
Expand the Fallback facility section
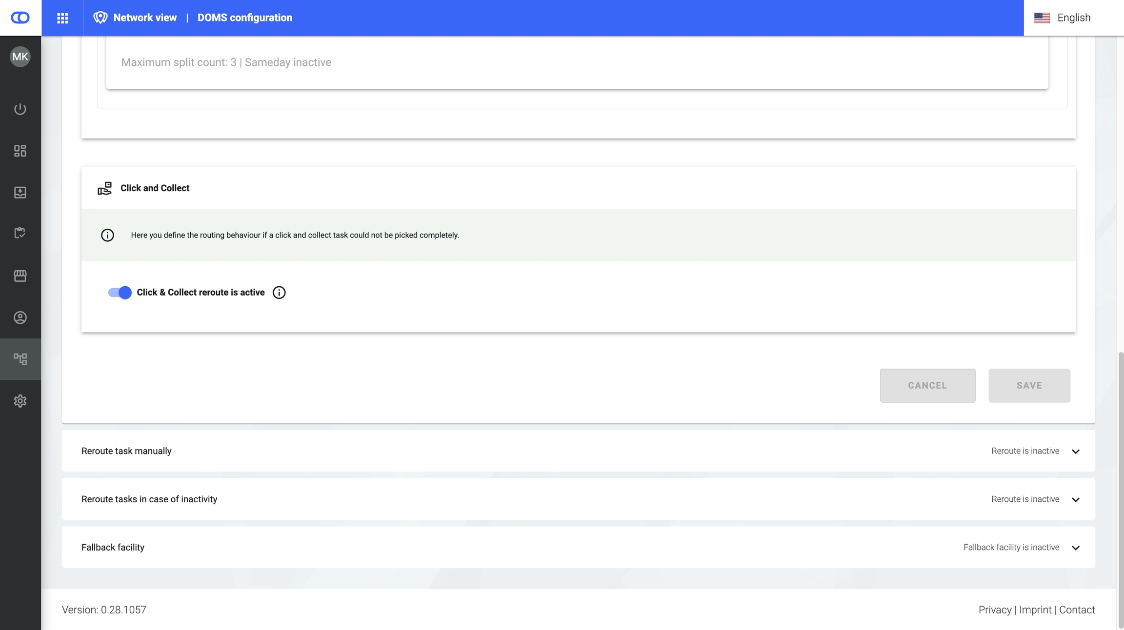click(x=1075, y=548)
